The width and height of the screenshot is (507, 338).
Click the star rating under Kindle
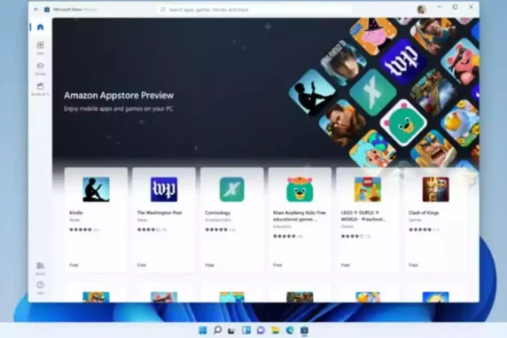(x=81, y=230)
